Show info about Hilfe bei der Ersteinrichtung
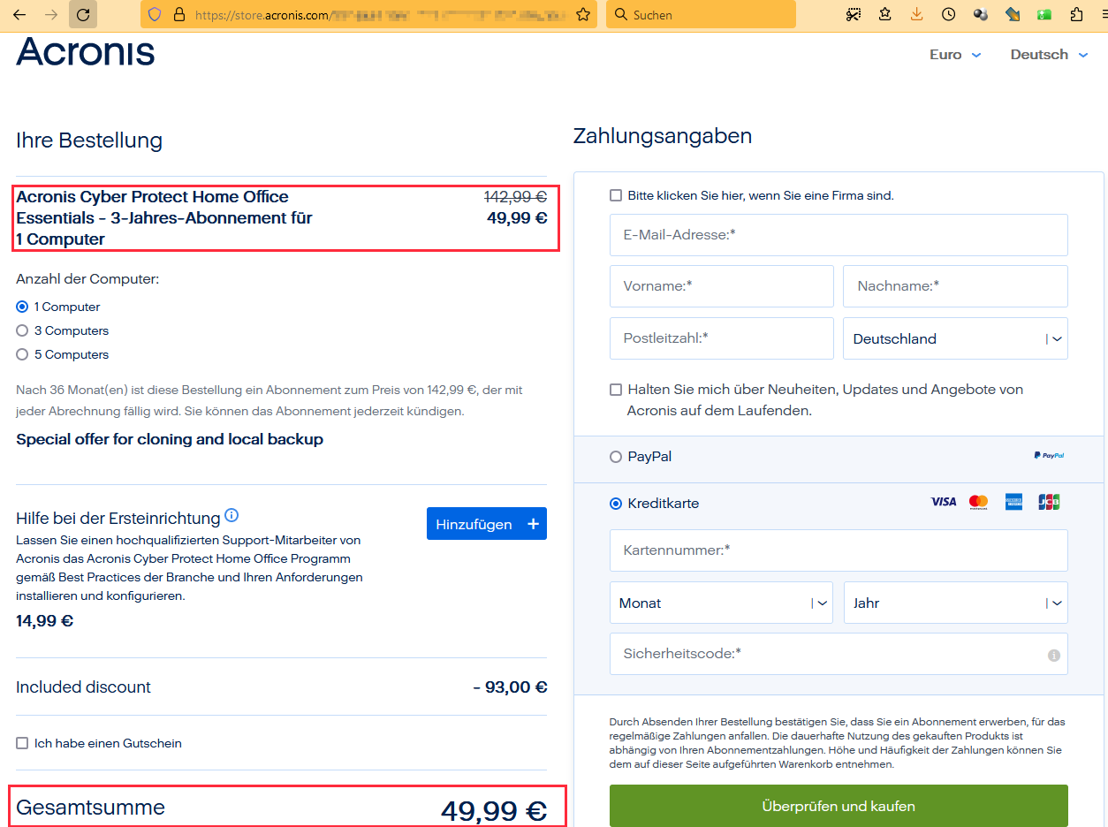Image resolution: width=1108 pixels, height=827 pixels. click(x=231, y=515)
